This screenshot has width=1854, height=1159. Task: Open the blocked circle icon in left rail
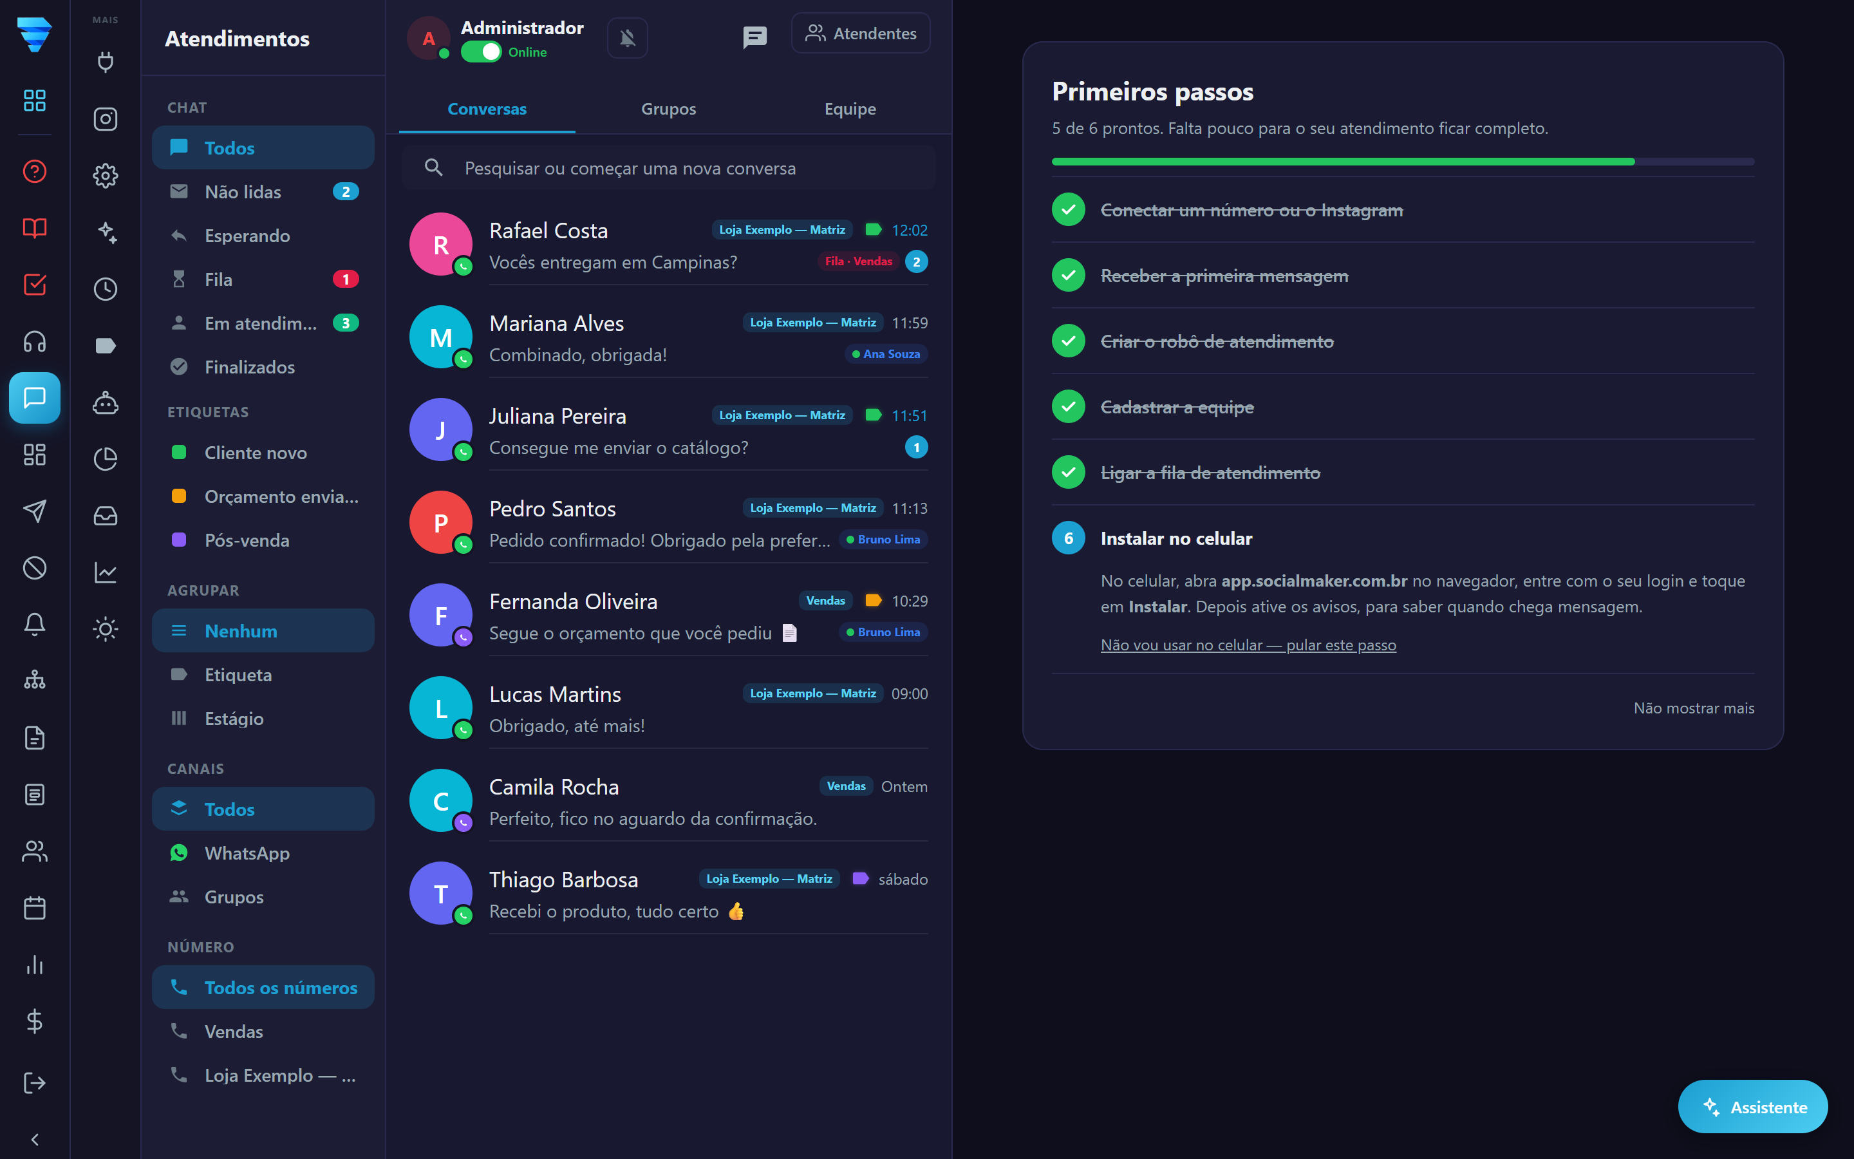35,568
